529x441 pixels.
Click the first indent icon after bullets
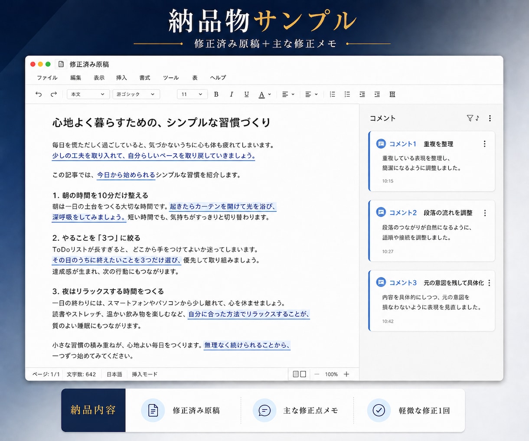(362, 94)
